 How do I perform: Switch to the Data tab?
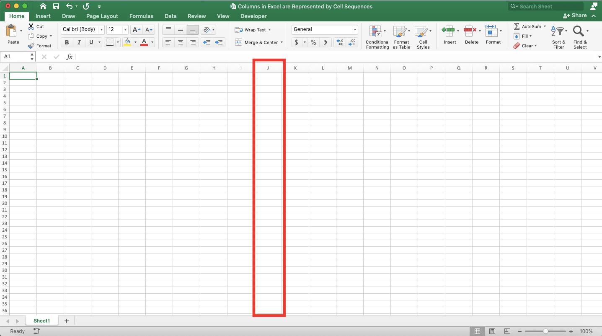[x=171, y=16]
